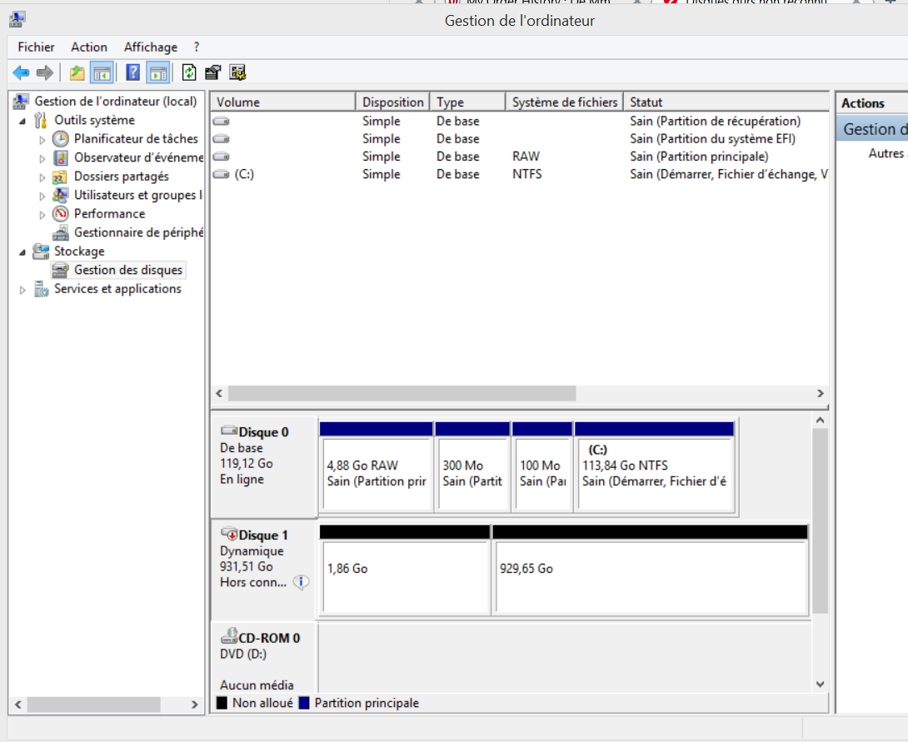
Task: Expand Services et applications node
Action: coord(22,290)
